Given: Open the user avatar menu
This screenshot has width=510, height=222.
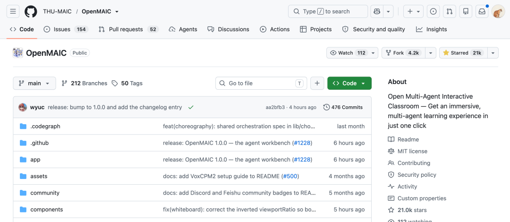Looking at the screenshot, I should pyautogui.click(x=498, y=11).
